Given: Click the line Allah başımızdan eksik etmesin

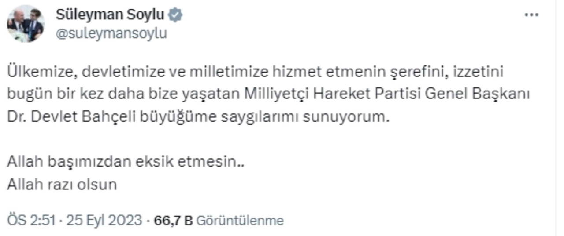Looking at the screenshot, I should [x=125, y=161].
